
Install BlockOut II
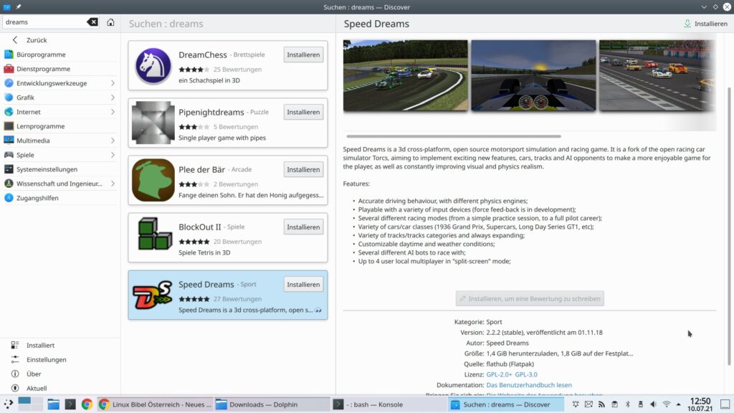(x=303, y=227)
